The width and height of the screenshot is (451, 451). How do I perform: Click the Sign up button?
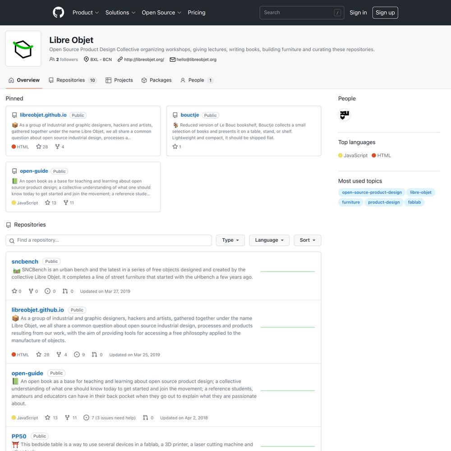(385, 13)
